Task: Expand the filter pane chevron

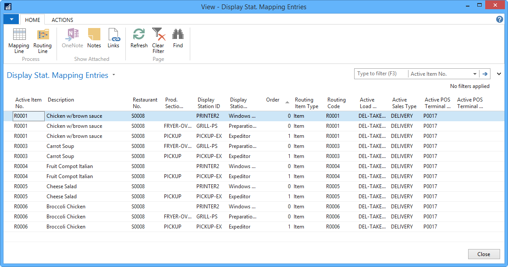Action: [499, 74]
